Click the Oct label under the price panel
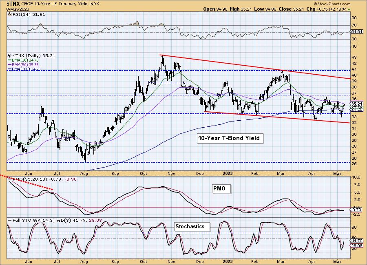 144,173
